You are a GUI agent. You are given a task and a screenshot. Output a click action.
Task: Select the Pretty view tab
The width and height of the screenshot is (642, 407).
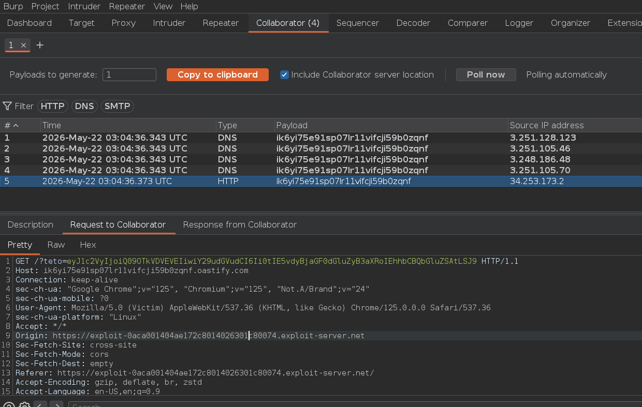20,245
